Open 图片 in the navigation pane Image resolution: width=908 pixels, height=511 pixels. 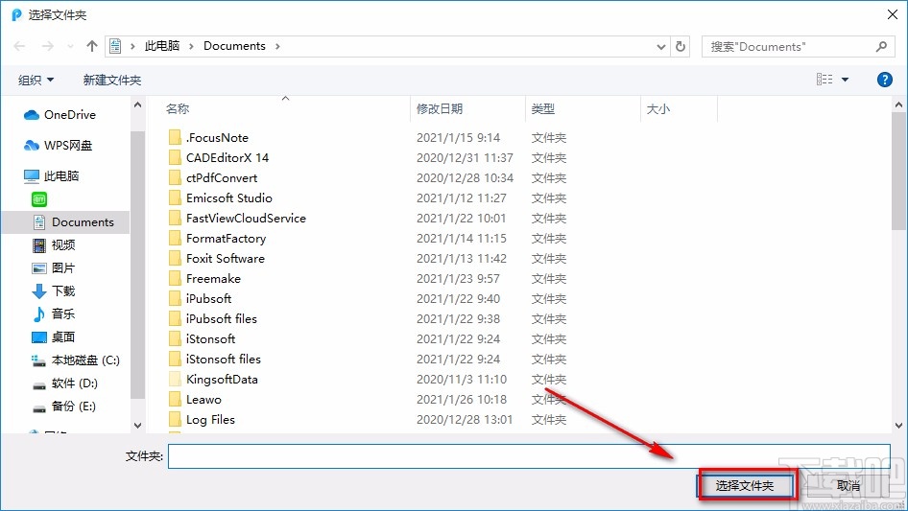[x=54, y=267]
